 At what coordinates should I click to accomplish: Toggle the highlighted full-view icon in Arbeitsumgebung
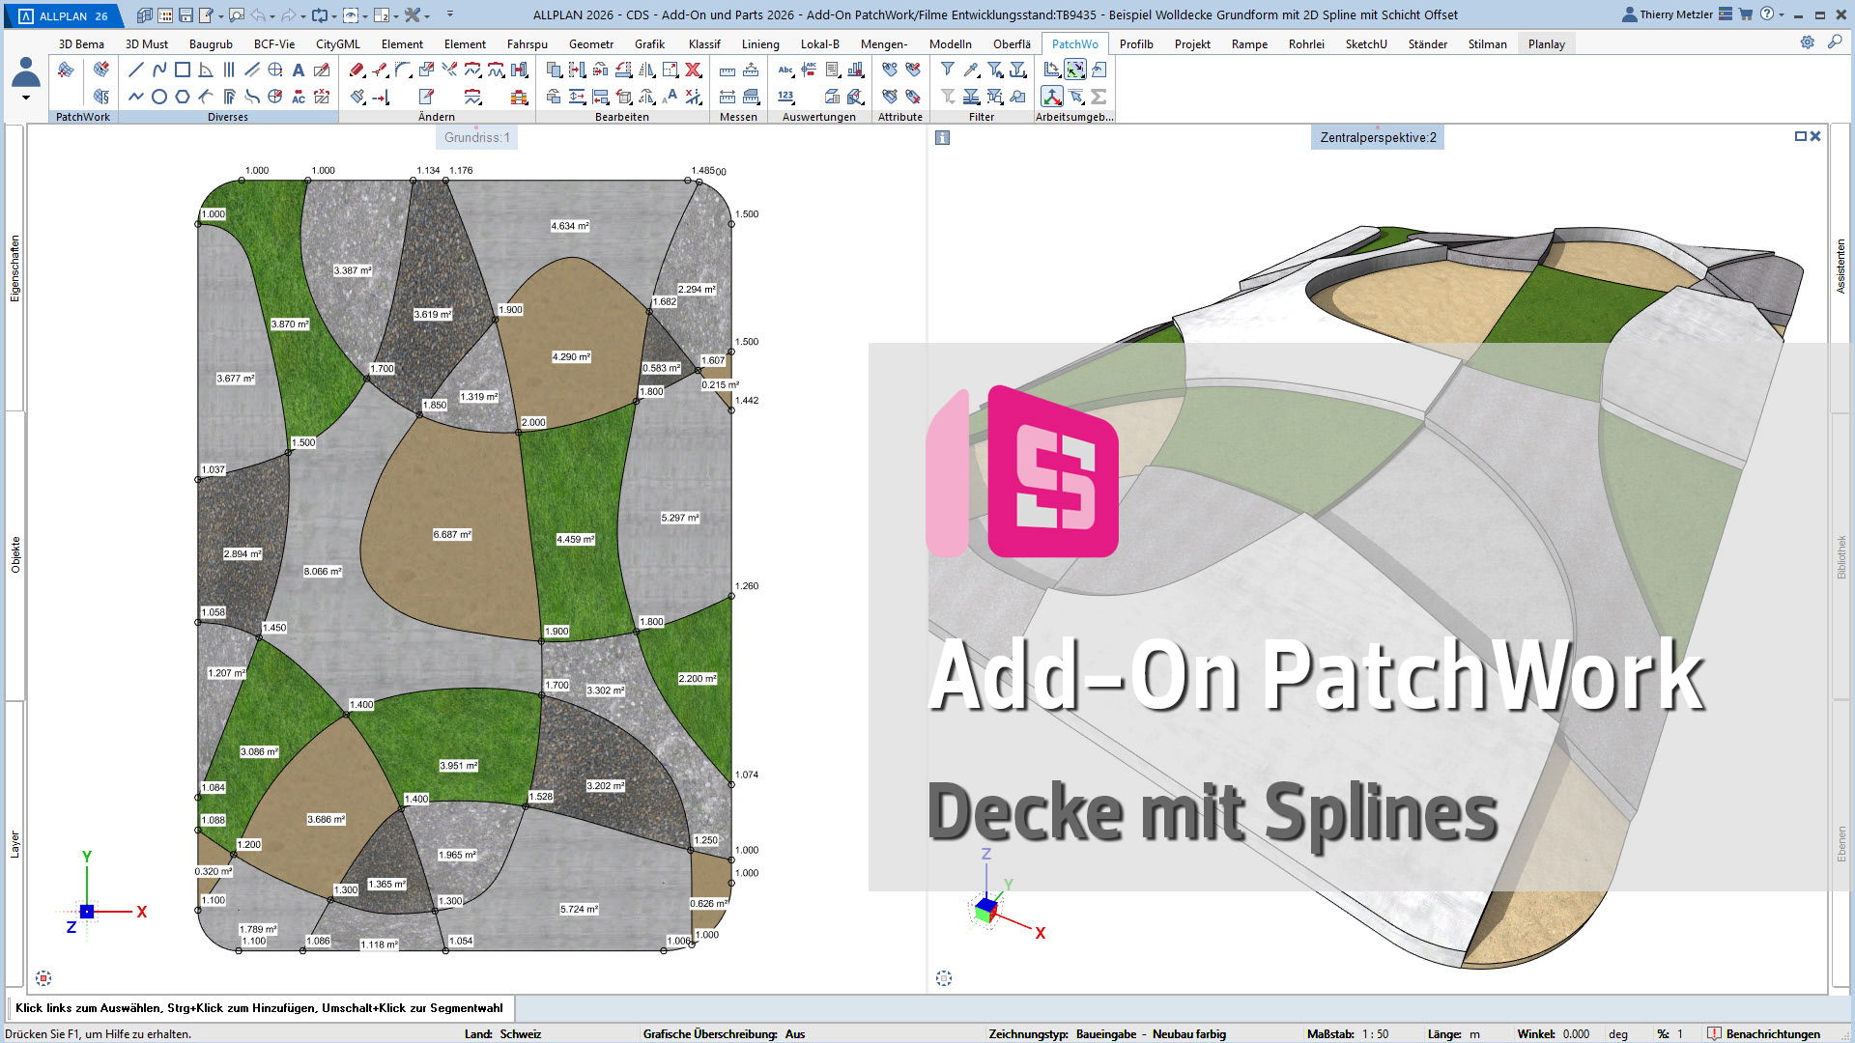(1075, 70)
